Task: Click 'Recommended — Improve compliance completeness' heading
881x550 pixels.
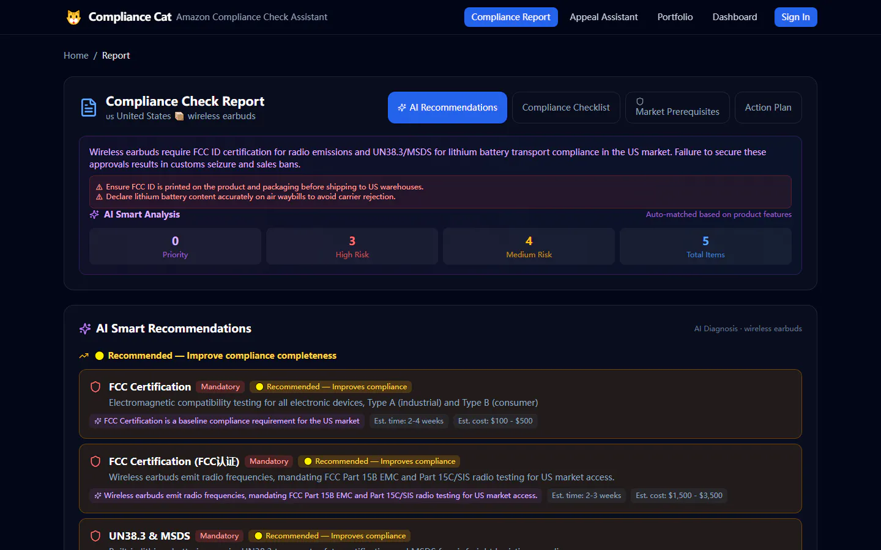Action: click(222, 356)
